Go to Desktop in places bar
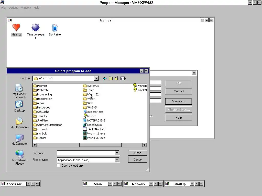 point(19,106)
